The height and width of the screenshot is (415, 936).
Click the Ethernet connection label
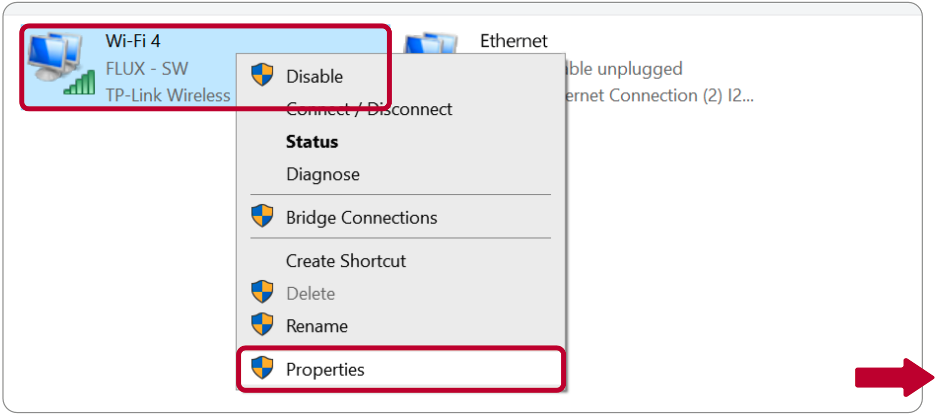click(513, 41)
